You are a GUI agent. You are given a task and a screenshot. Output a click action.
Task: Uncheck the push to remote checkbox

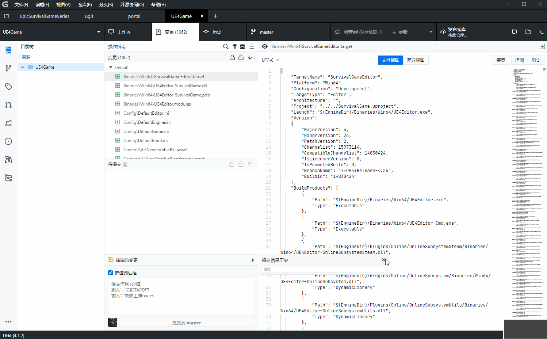[x=111, y=273]
